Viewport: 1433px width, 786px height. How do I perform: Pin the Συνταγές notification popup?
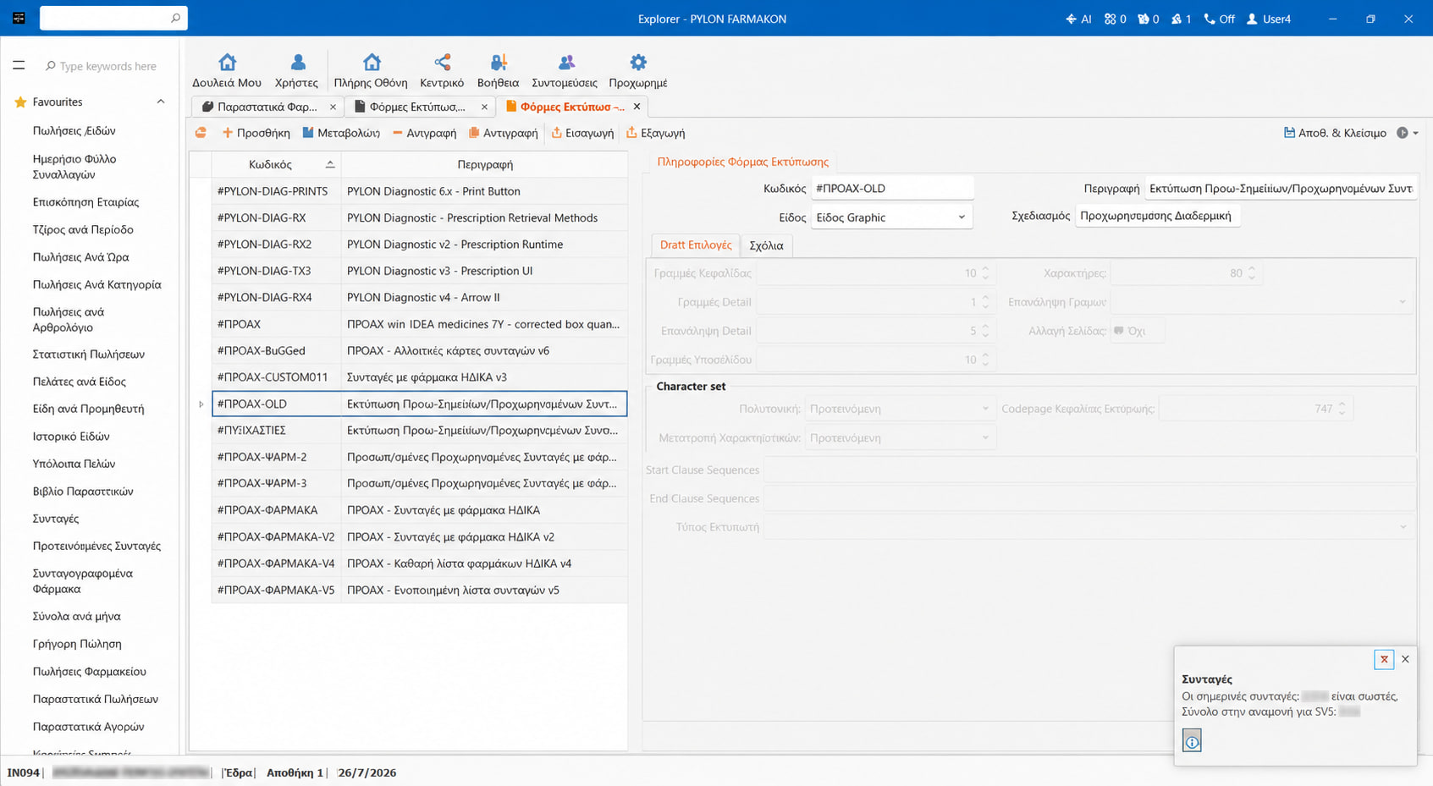click(x=1384, y=659)
